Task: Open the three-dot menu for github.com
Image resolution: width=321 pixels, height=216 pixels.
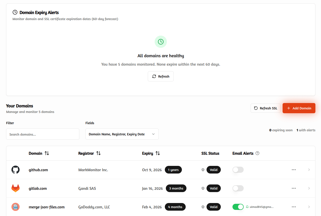Action: 294,170
